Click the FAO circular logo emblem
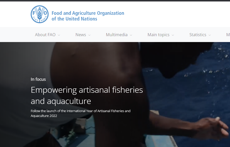 coord(39,14)
